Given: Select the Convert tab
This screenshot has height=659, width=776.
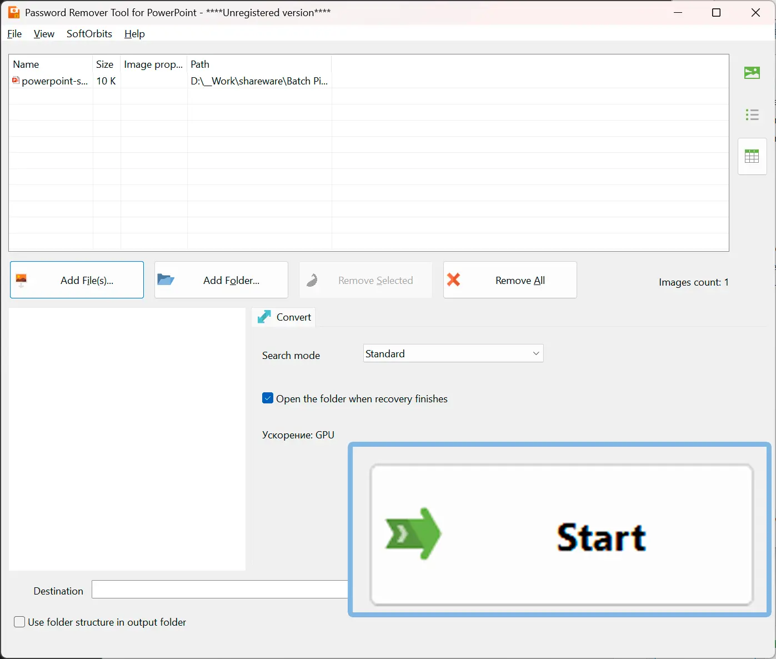Looking at the screenshot, I should pos(284,317).
